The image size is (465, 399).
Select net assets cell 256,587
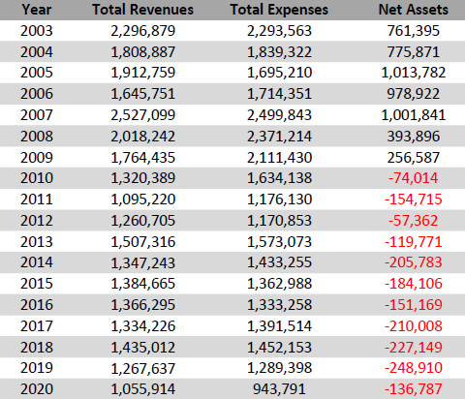coord(414,158)
